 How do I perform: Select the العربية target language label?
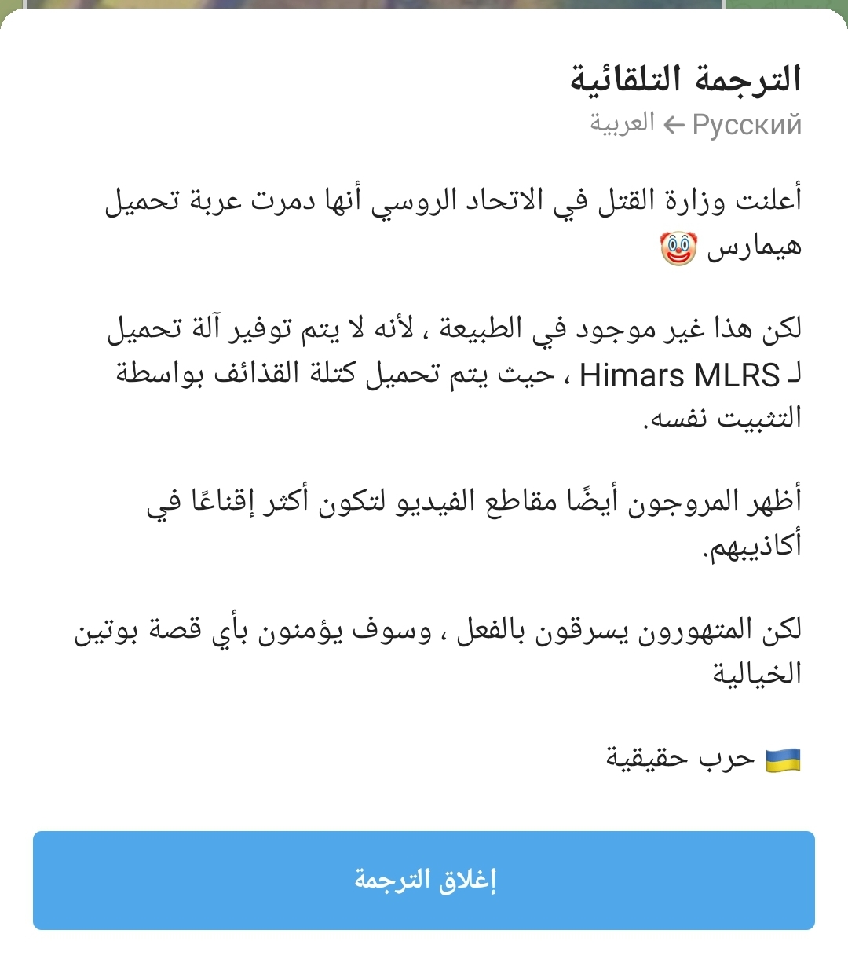622,123
